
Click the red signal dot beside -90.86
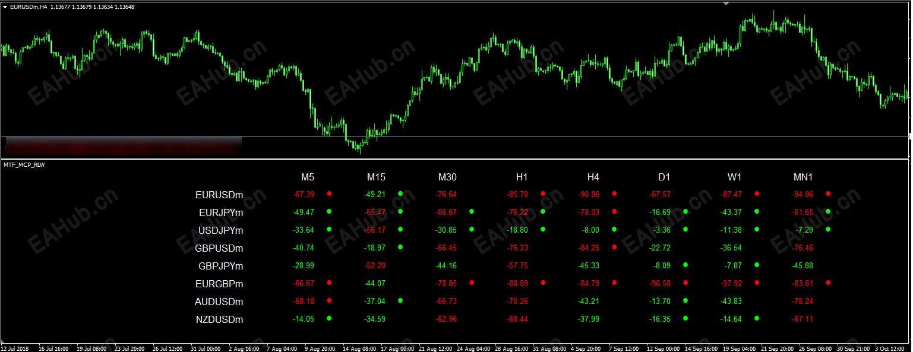[614, 194]
